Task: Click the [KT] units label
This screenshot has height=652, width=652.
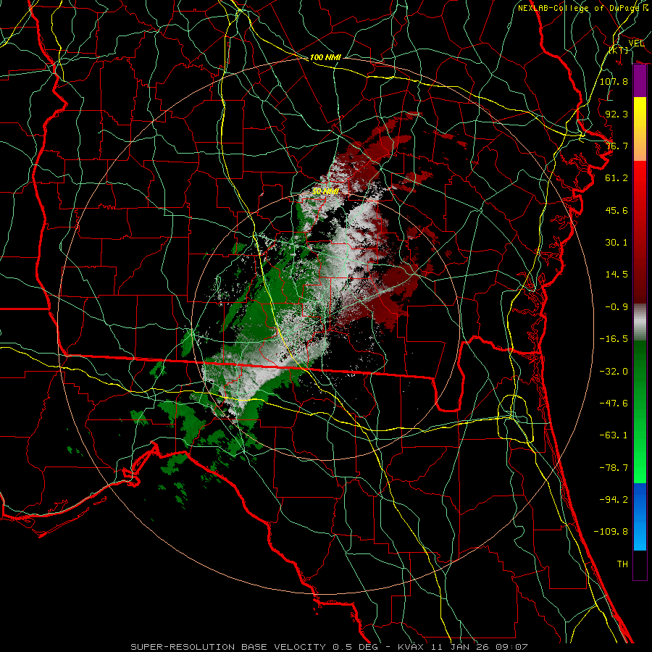Action: pyautogui.click(x=619, y=50)
